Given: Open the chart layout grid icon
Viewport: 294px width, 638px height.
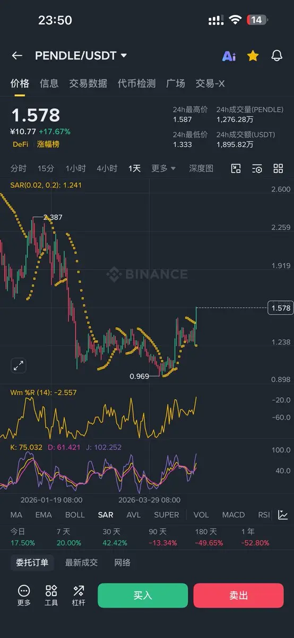Looking at the screenshot, I should tap(278, 169).
